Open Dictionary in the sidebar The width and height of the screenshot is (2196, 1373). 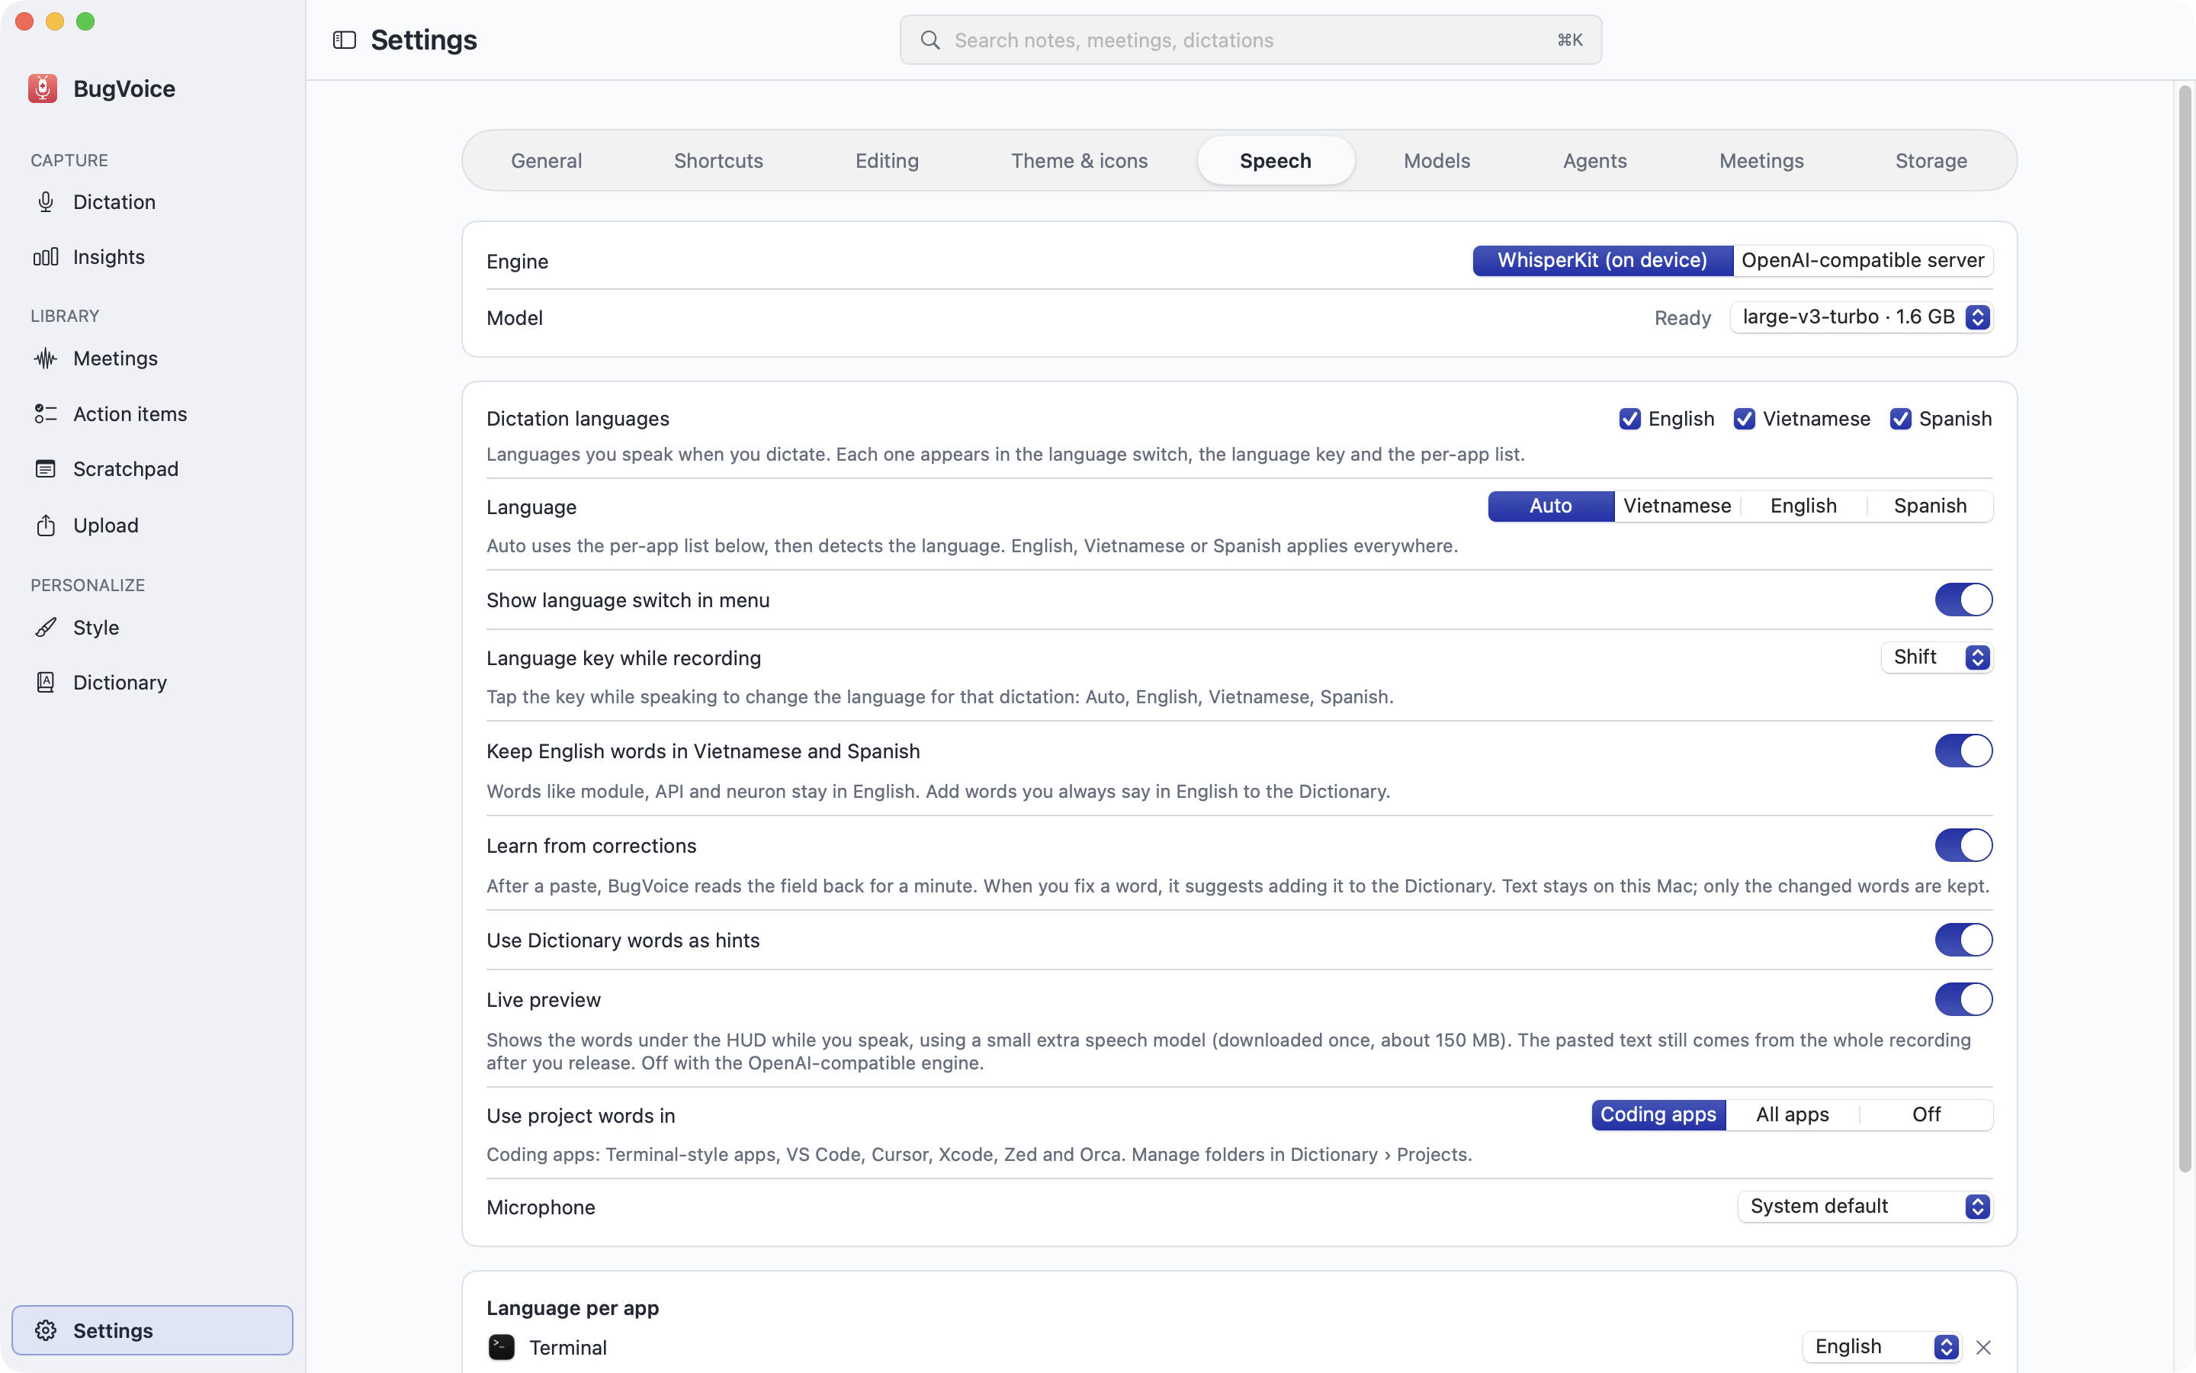pyautogui.click(x=152, y=682)
